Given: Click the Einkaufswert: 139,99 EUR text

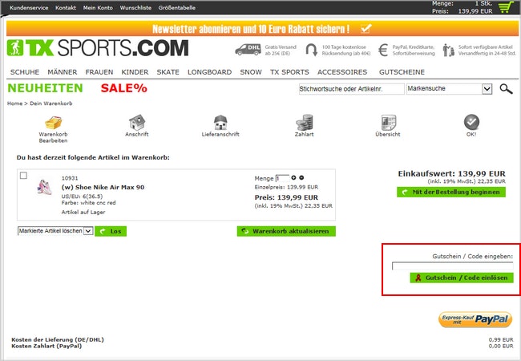Looking at the screenshot, I should 451,173.
